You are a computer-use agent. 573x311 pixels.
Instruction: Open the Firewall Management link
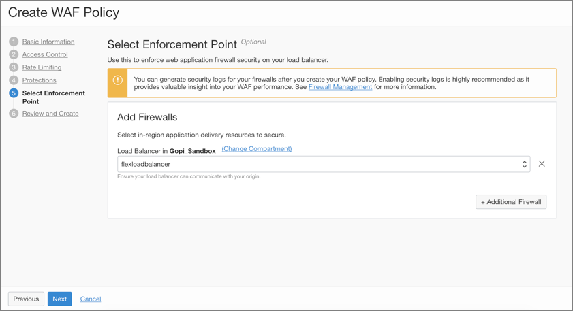340,87
